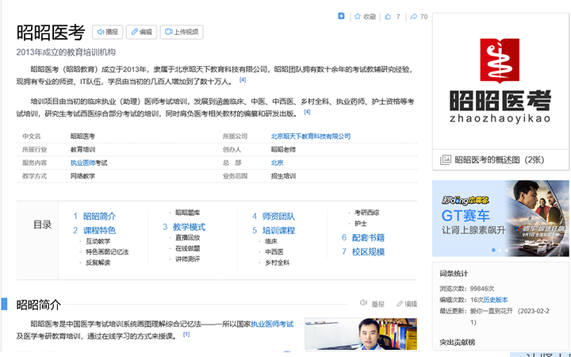
Task: Click the 爱你一直到花开 editor name
Action: 491,311
